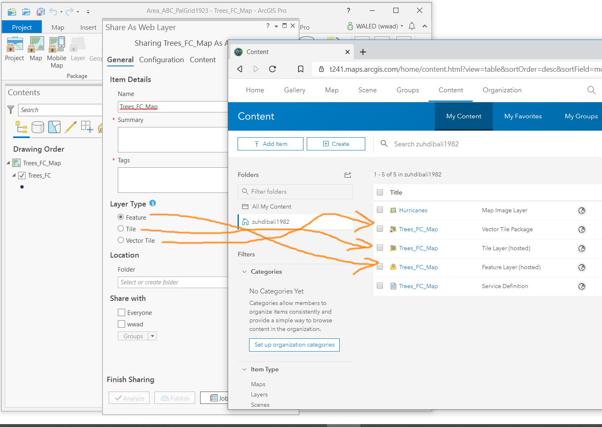Click the browser back arrow
The image size is (602, 427).
[240, 69]
